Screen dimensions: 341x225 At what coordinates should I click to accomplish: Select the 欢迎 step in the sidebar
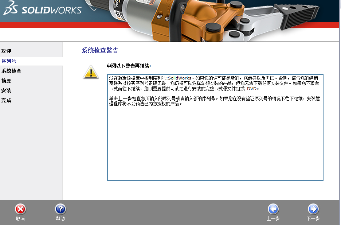click(x=6, y=51)
